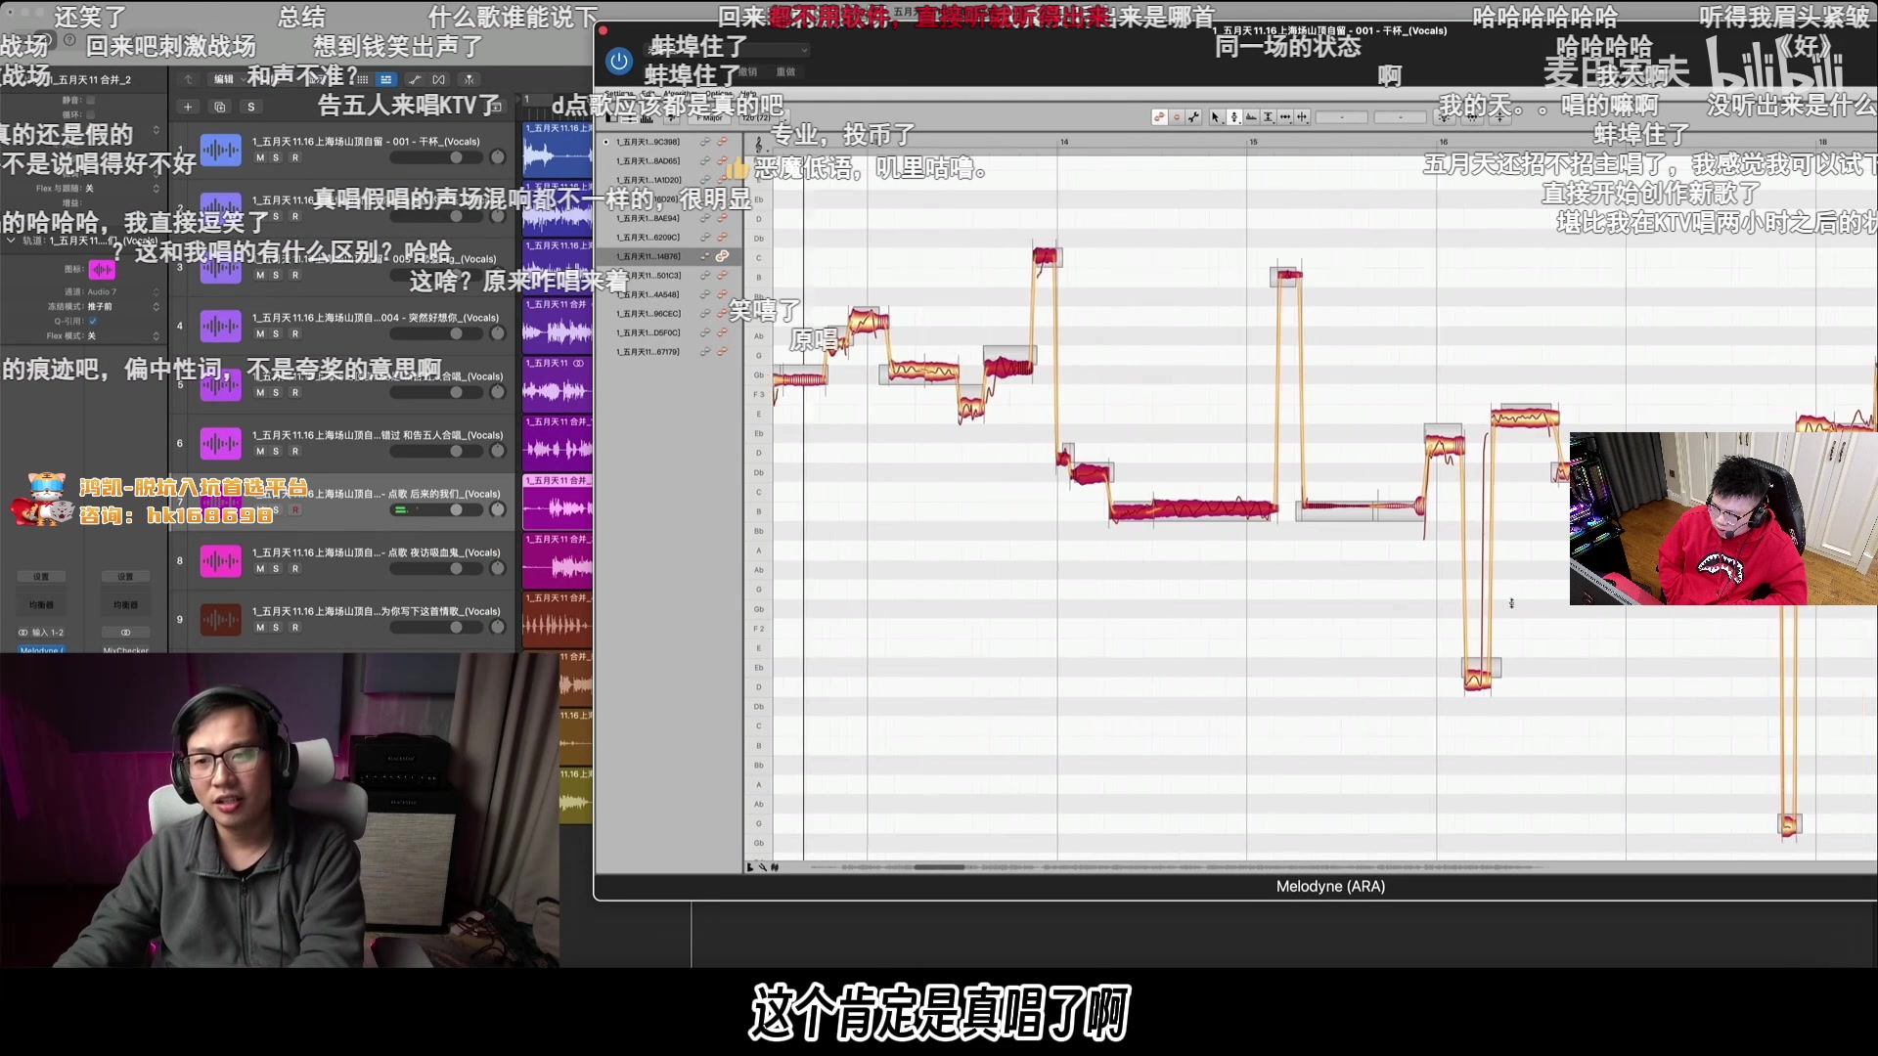Screen dimensions: 1878x1056
Task: Open the F Major key selector
Action: coord(711,118)
